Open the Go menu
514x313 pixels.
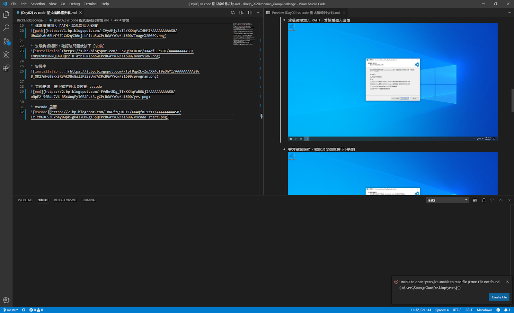[63, 4]
